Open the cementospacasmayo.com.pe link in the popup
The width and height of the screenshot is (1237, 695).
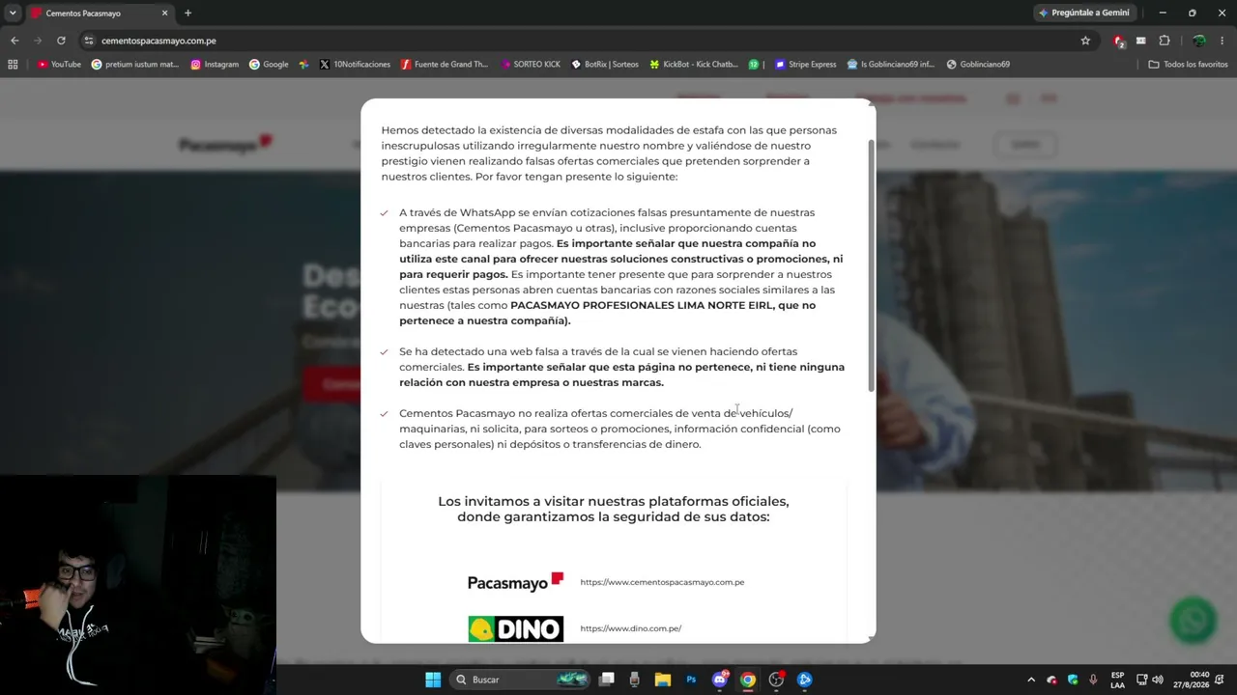(x=662, y=582)
